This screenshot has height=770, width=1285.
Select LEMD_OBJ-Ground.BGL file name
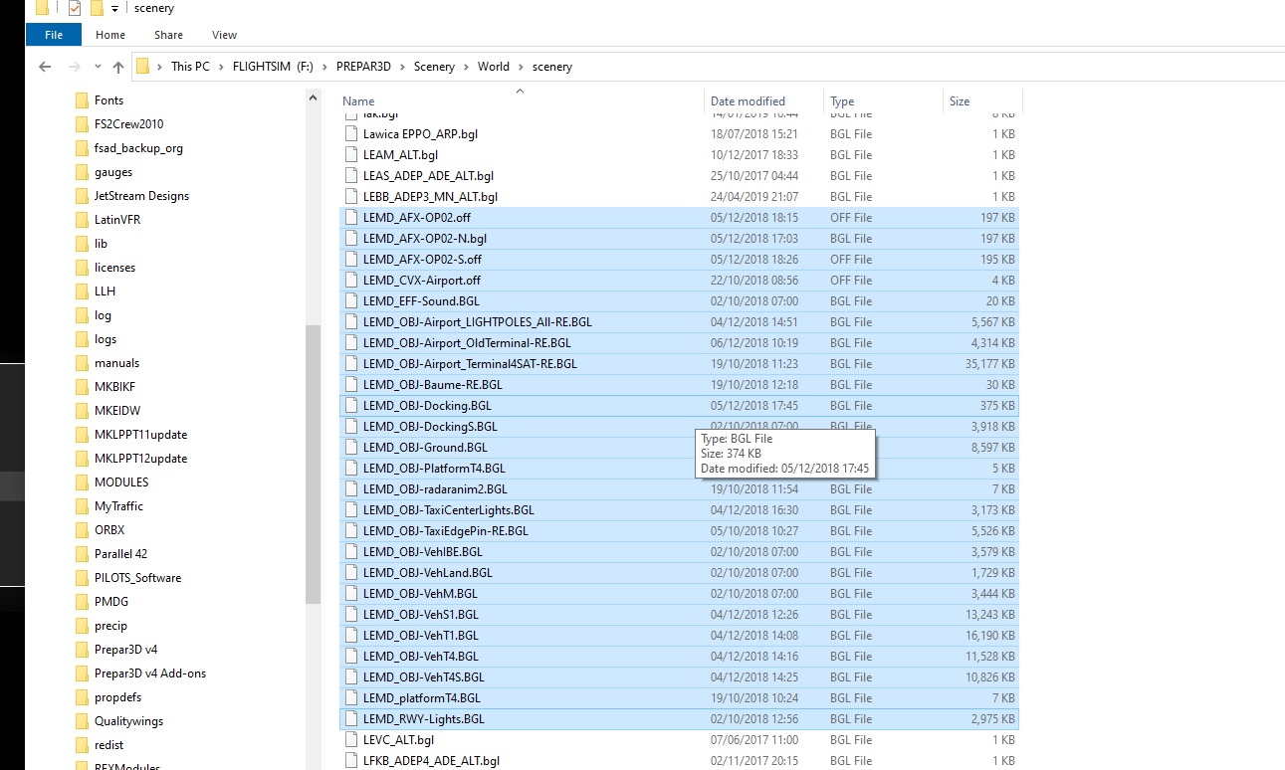click(x=425, y=448)
